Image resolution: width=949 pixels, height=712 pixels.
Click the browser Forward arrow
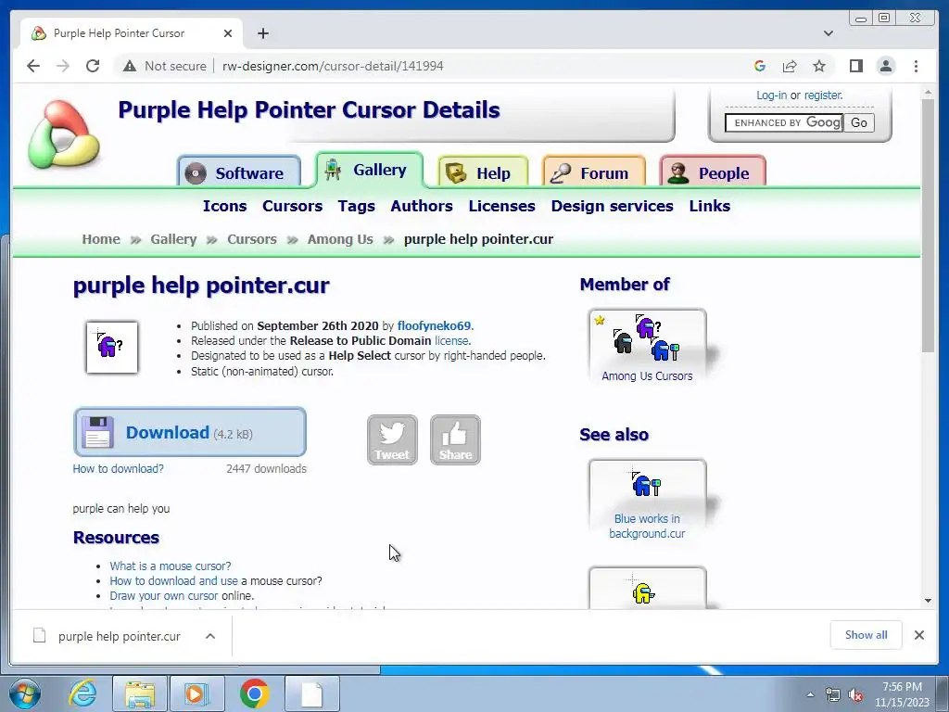click(63, 66)
